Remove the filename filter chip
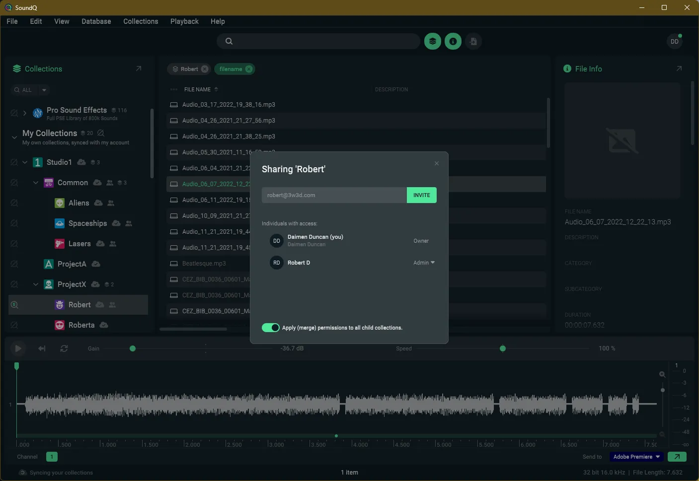Image resolution: width=699 pixels, height=481 pixels. 249,69
